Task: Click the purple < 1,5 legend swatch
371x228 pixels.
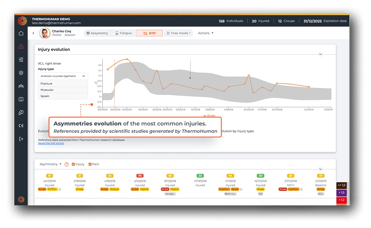Action: [342, 192]
